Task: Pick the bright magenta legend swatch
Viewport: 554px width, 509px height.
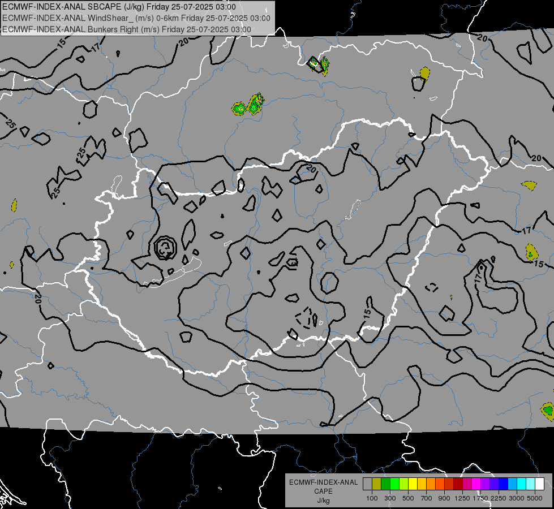Action: [x=476, y=484]
